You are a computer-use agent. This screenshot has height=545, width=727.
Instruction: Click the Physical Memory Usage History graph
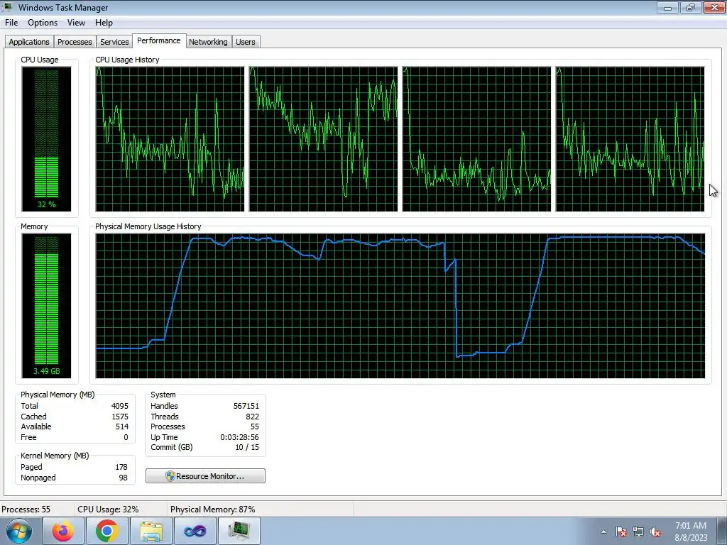pyautogui.click(x=400, y=306)
